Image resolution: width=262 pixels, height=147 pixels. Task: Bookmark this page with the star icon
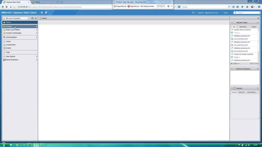pos(233,7)
